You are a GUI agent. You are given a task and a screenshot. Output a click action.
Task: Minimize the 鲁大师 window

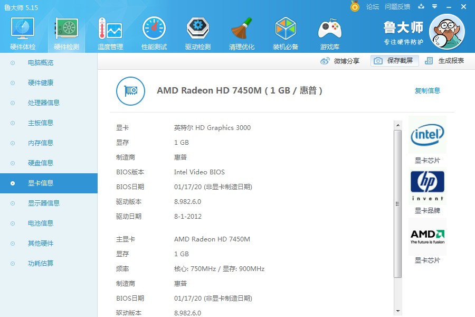(449, 7)
